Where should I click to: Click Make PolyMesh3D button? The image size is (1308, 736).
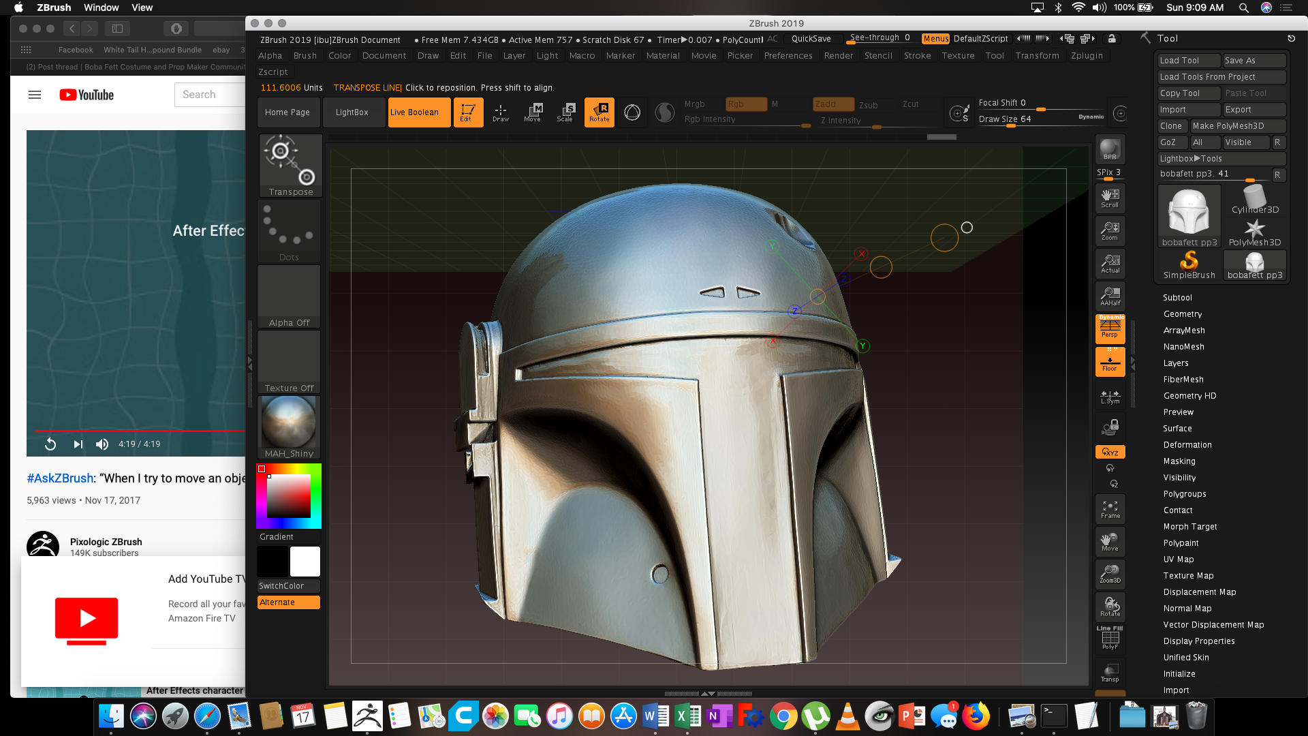click(1238, 126)
